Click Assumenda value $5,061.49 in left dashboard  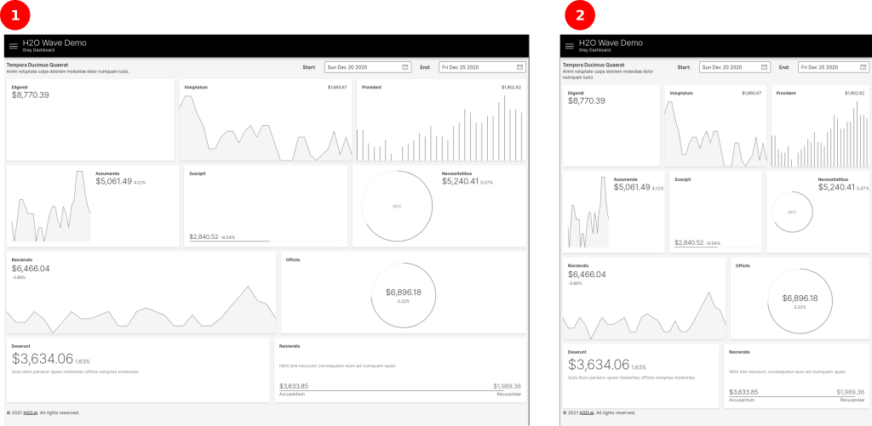point(114,181)
